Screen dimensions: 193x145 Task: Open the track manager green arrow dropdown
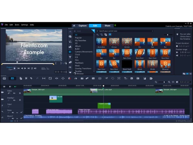point(15,87)
